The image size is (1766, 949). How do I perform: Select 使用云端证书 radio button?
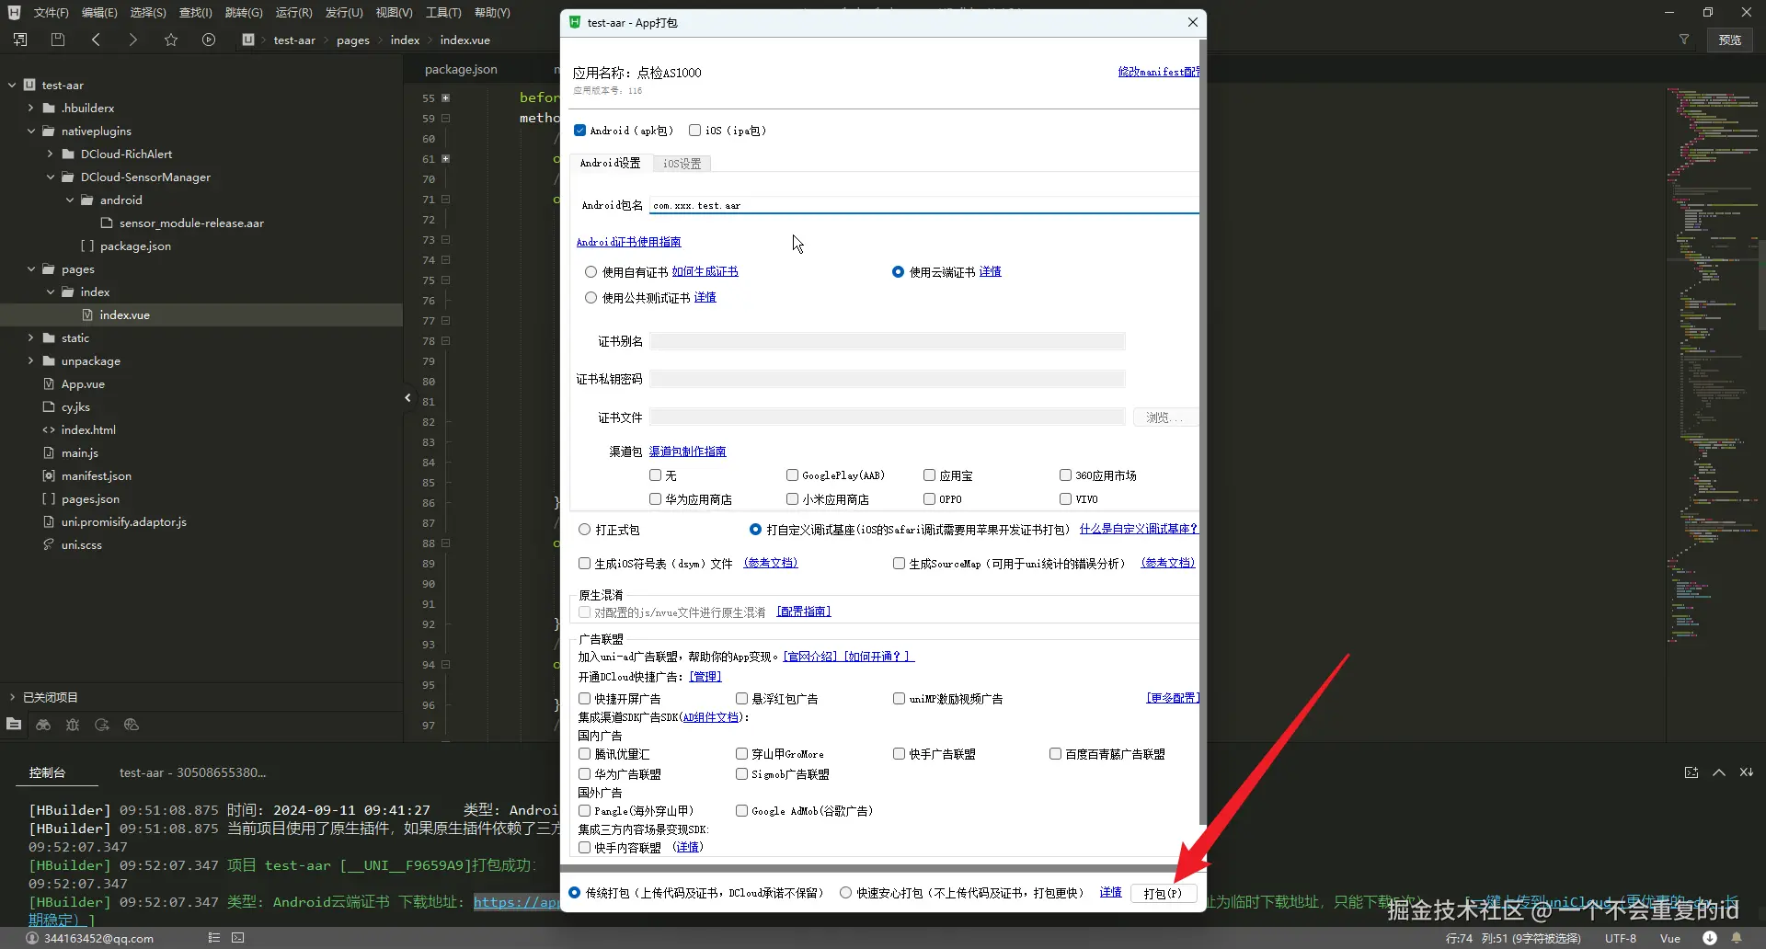[x=898, y=272]
